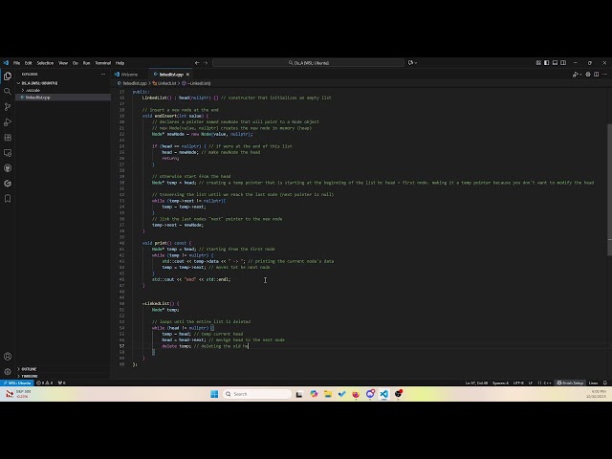Switch to the Welcome tab
This screenshot has height=459, width=612.
(x=129, y=75)
